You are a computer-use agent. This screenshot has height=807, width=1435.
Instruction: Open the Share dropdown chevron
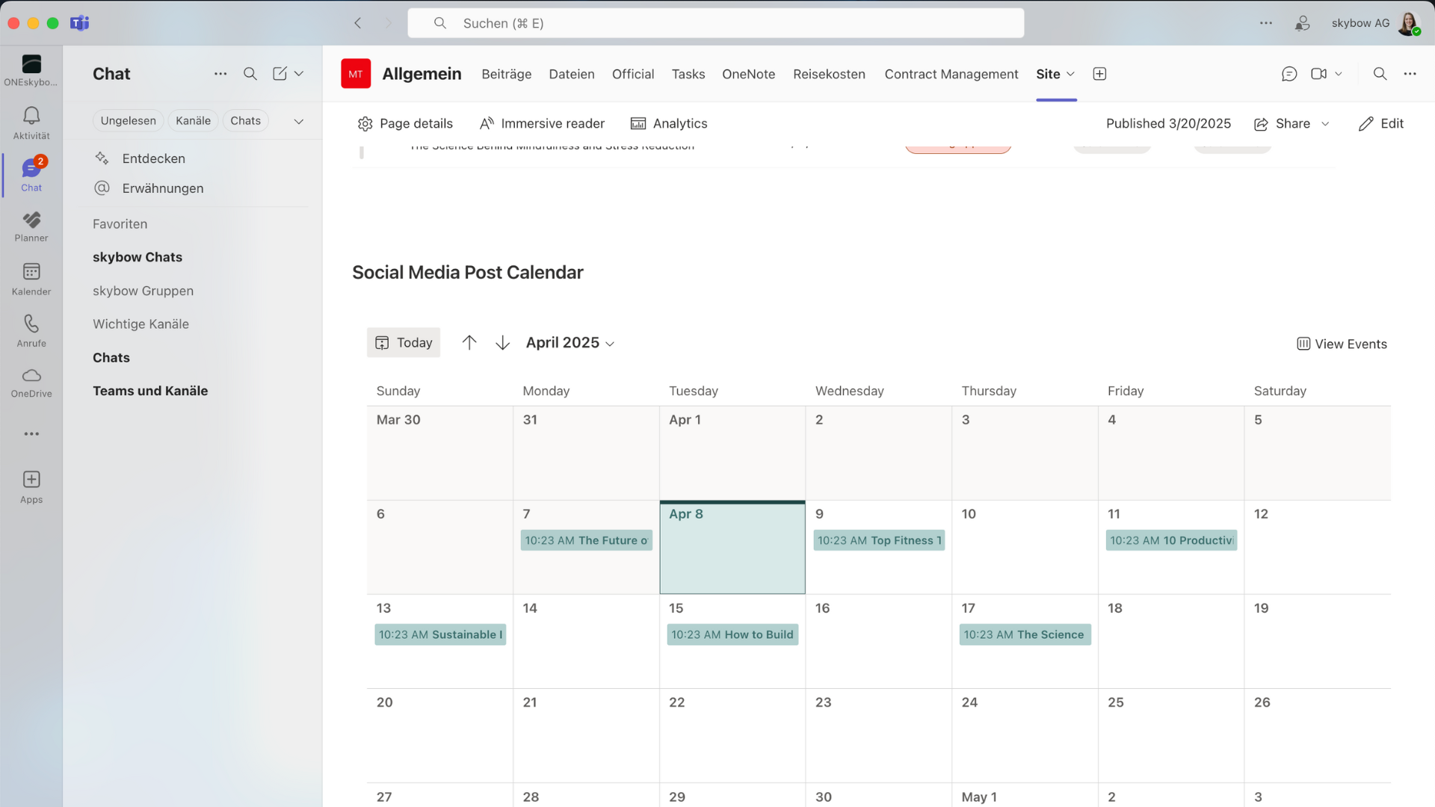click(1325, 124)
